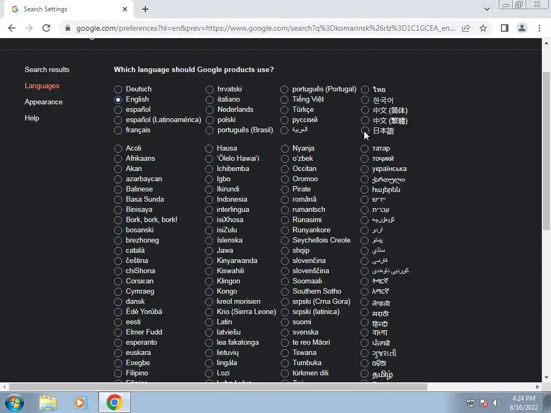Click the esperanto language label
The height and width of the screenshot is (413, 551).
[142, 342]
